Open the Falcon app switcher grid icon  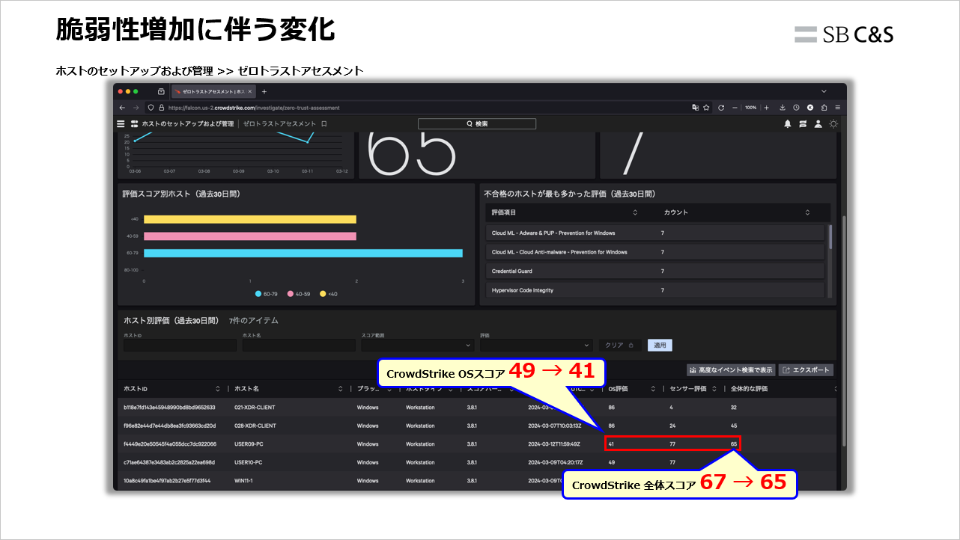point(133,123)
